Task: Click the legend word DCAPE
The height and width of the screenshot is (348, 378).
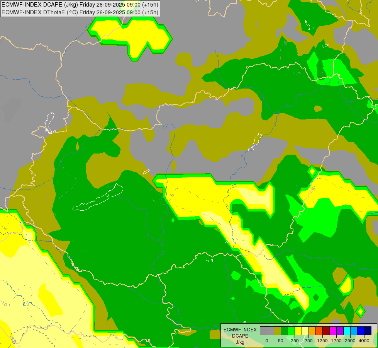Action: click(240, 336)
